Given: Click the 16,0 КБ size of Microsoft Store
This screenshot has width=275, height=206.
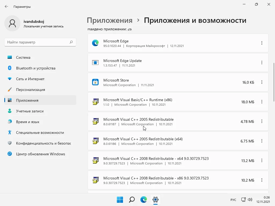Looking at the screenshot, I should pos(248,82).
